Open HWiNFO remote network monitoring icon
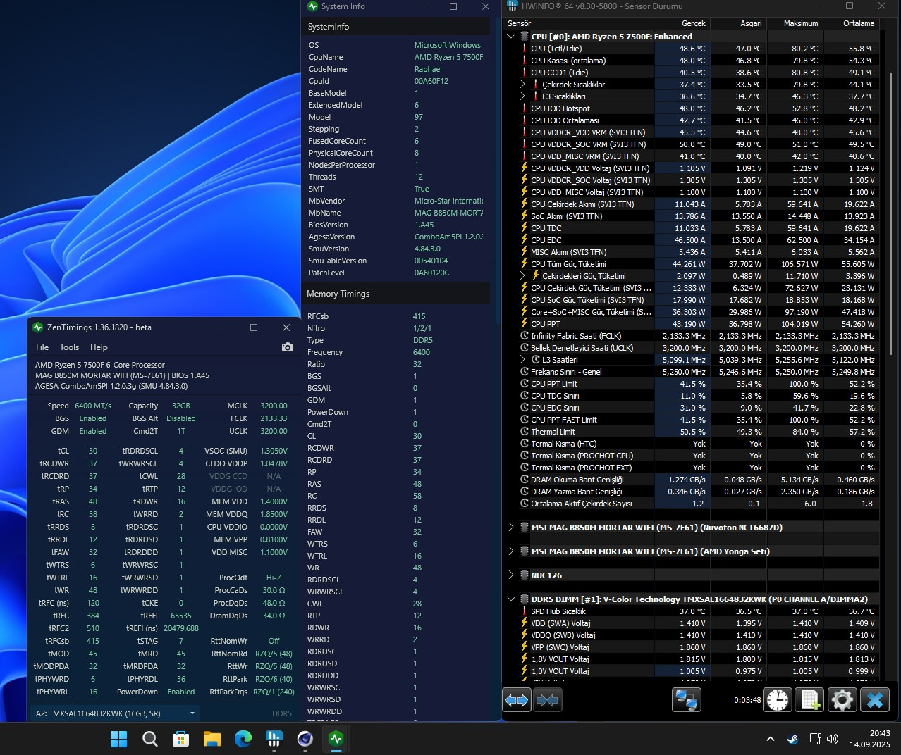Screen dimensions: 901x755 click(x=687, y=700)
